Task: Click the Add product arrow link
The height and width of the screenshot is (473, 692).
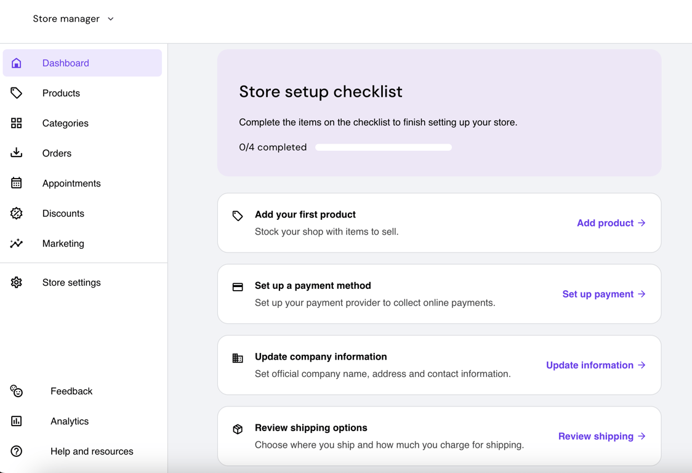Action: tap(611, 223)
